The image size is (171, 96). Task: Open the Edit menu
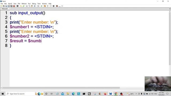click(x=5, y=3)
